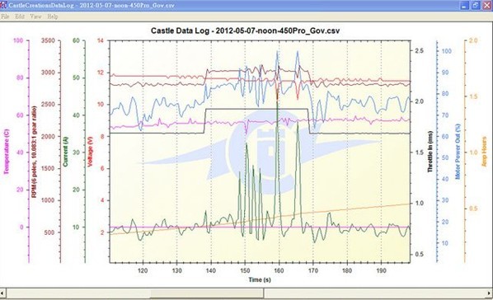Select the 'Temperature (C)' axis label

[x=7, y=152]
